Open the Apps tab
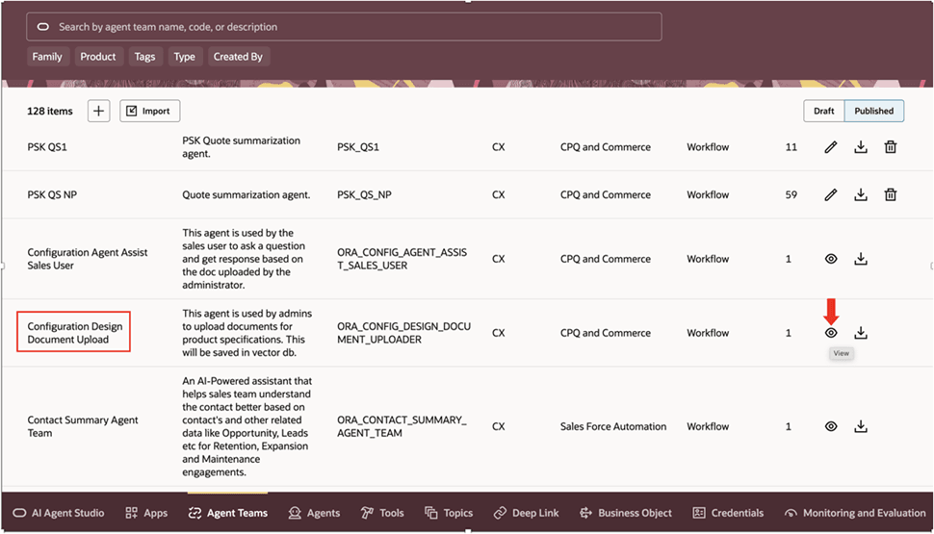 point(146,513)
